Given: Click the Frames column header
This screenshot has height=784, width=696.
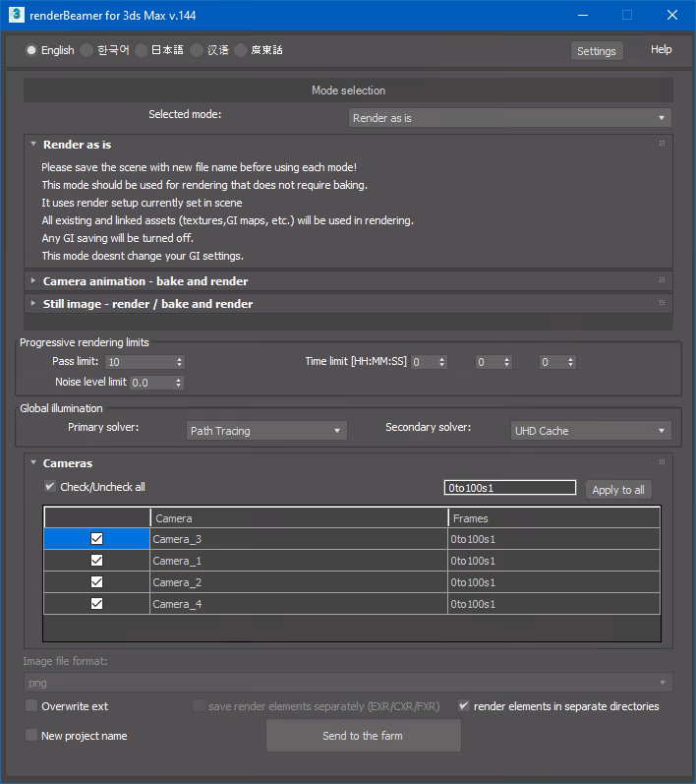Looking at the screenshot, I should pyautogui.click(x=554, y=518).
